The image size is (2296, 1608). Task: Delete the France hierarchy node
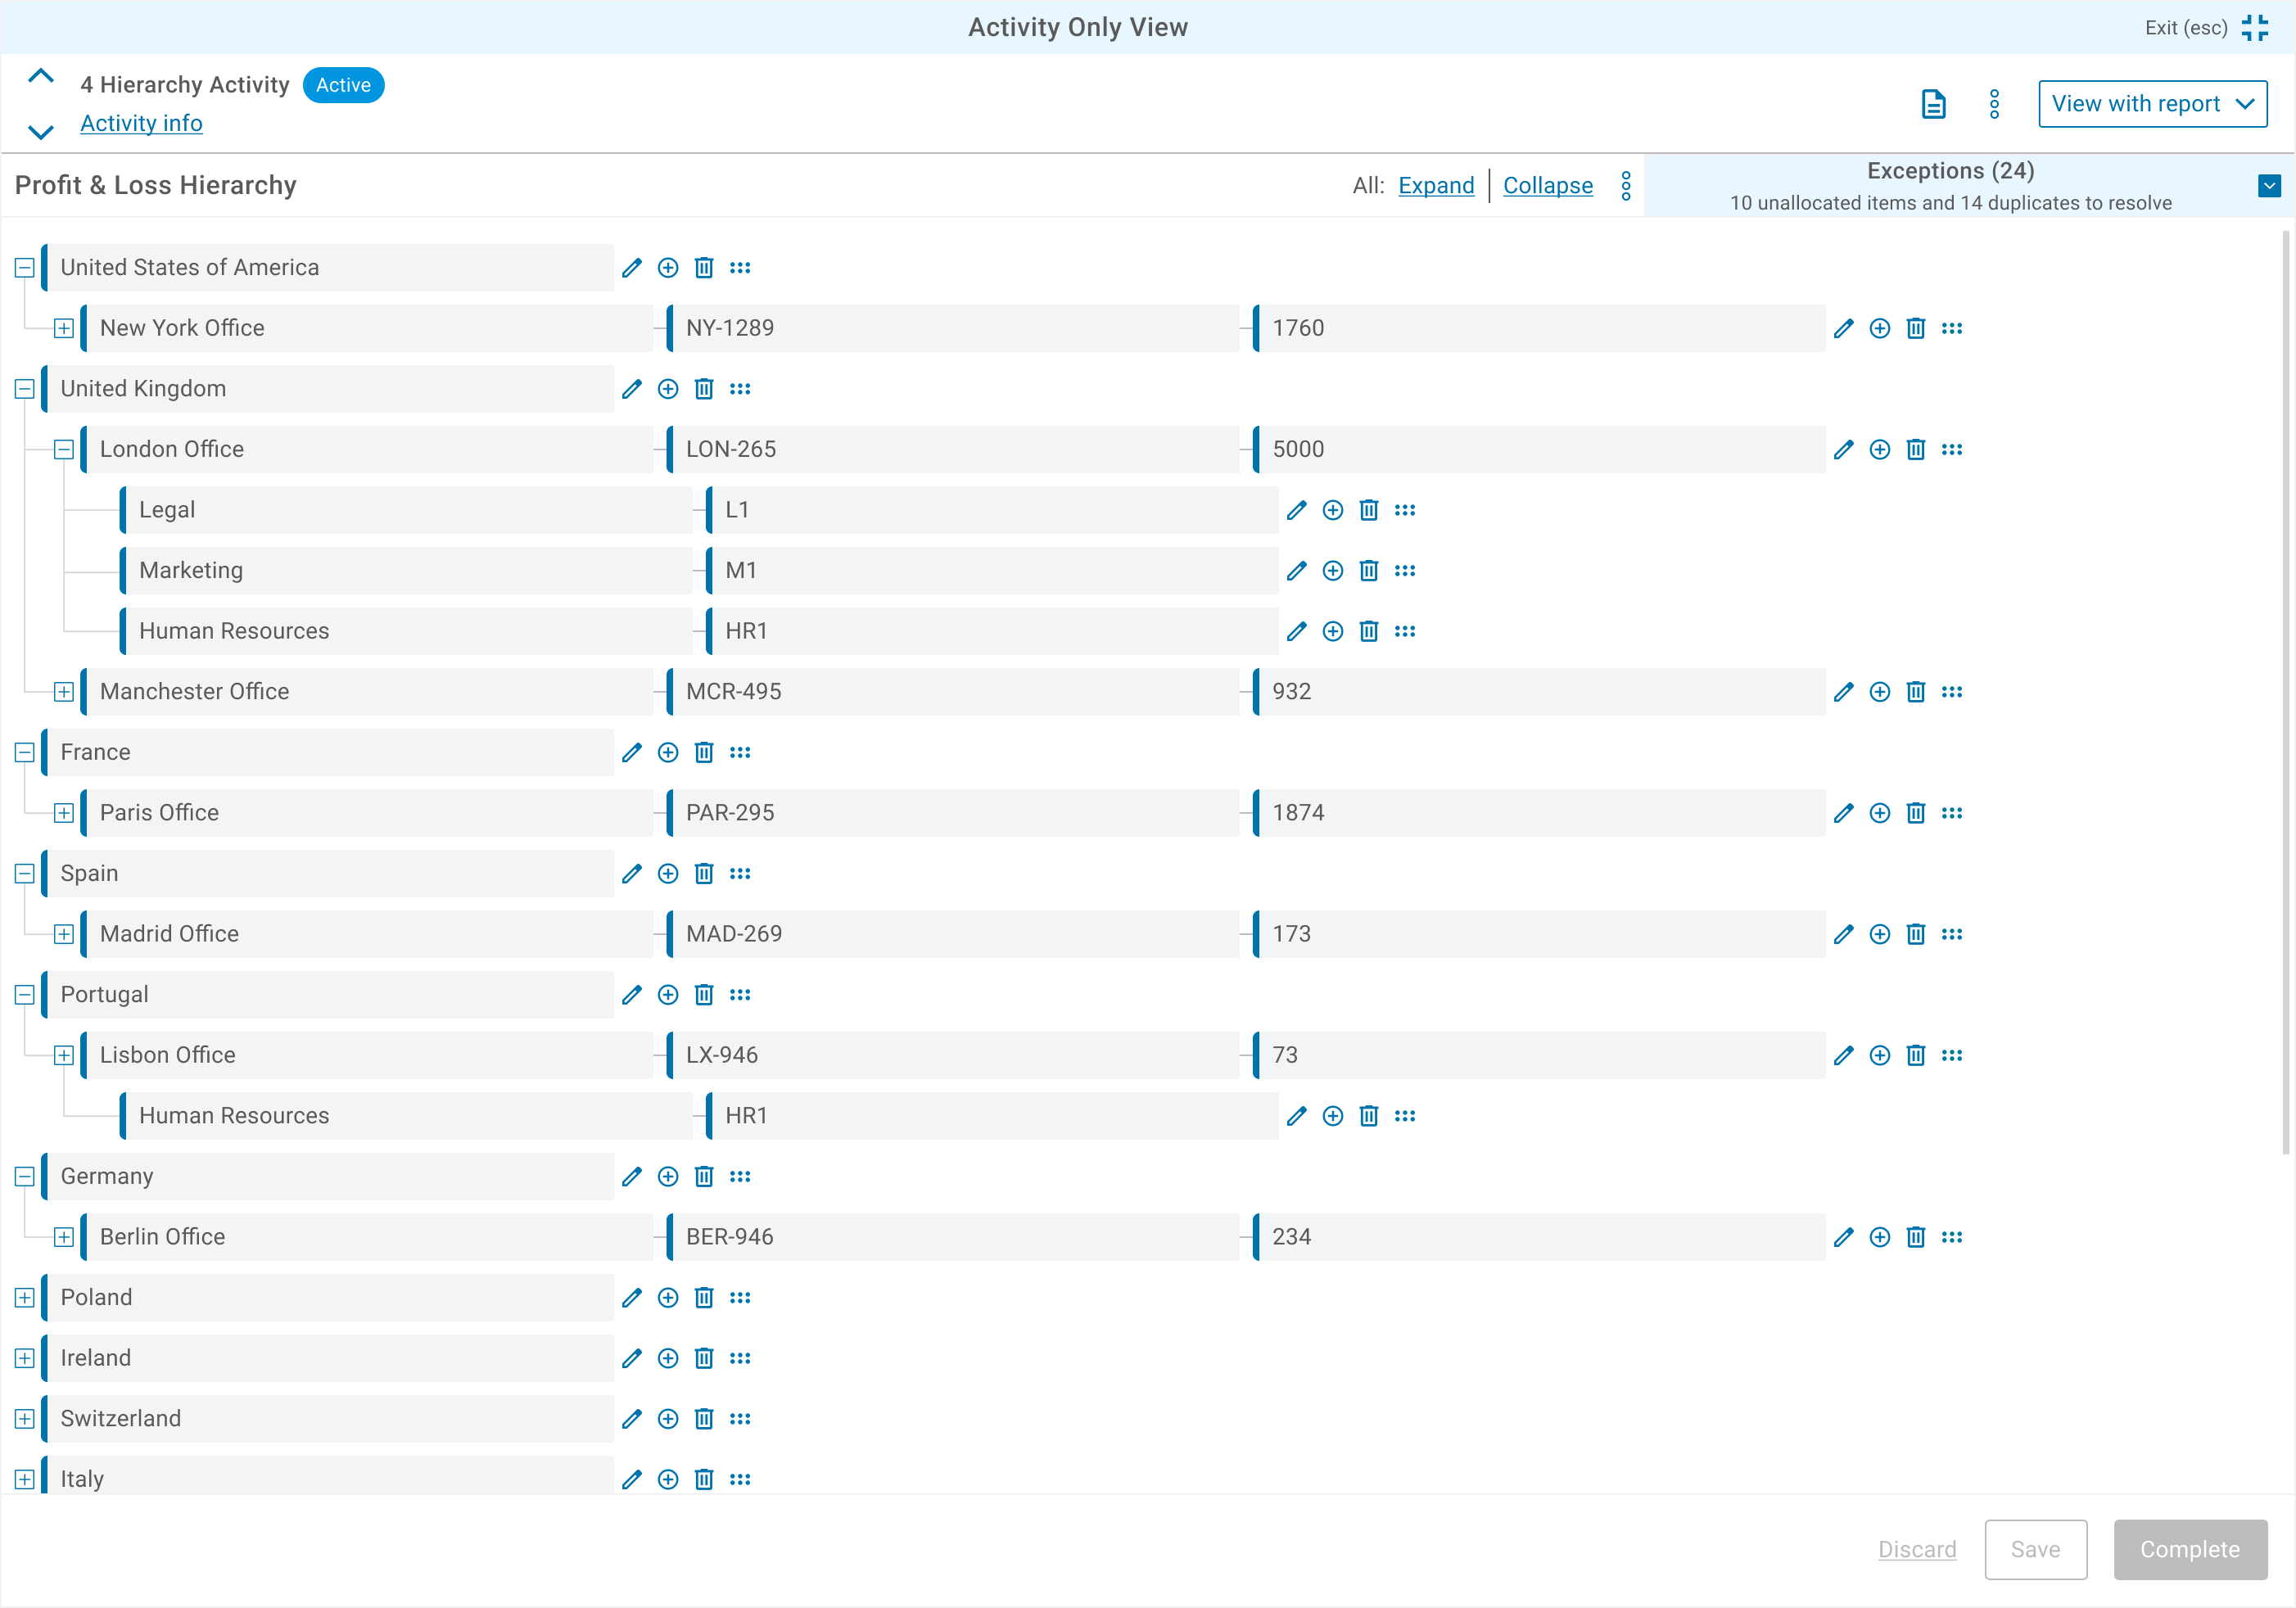704,752
